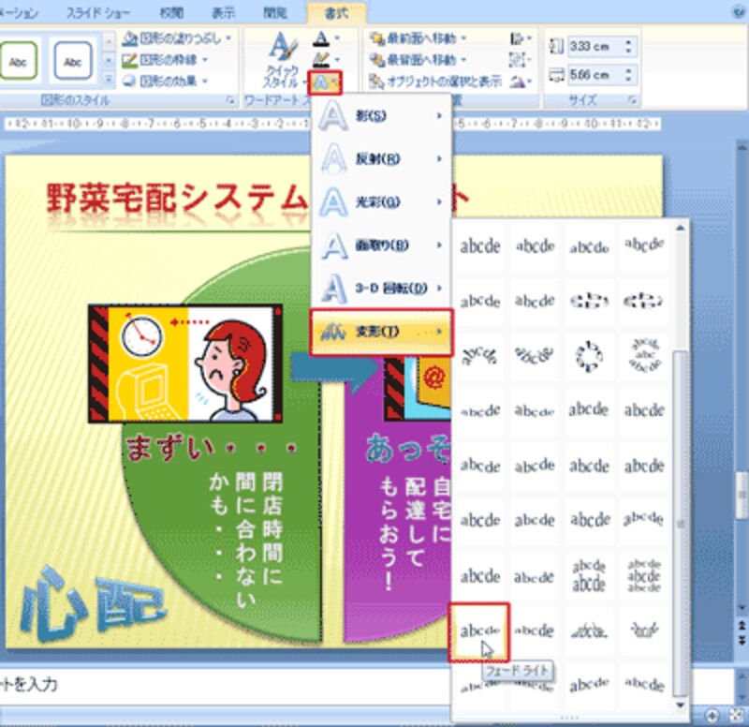Open the 3-D Rotation (3-D 回転) submenu

[382, 288]
